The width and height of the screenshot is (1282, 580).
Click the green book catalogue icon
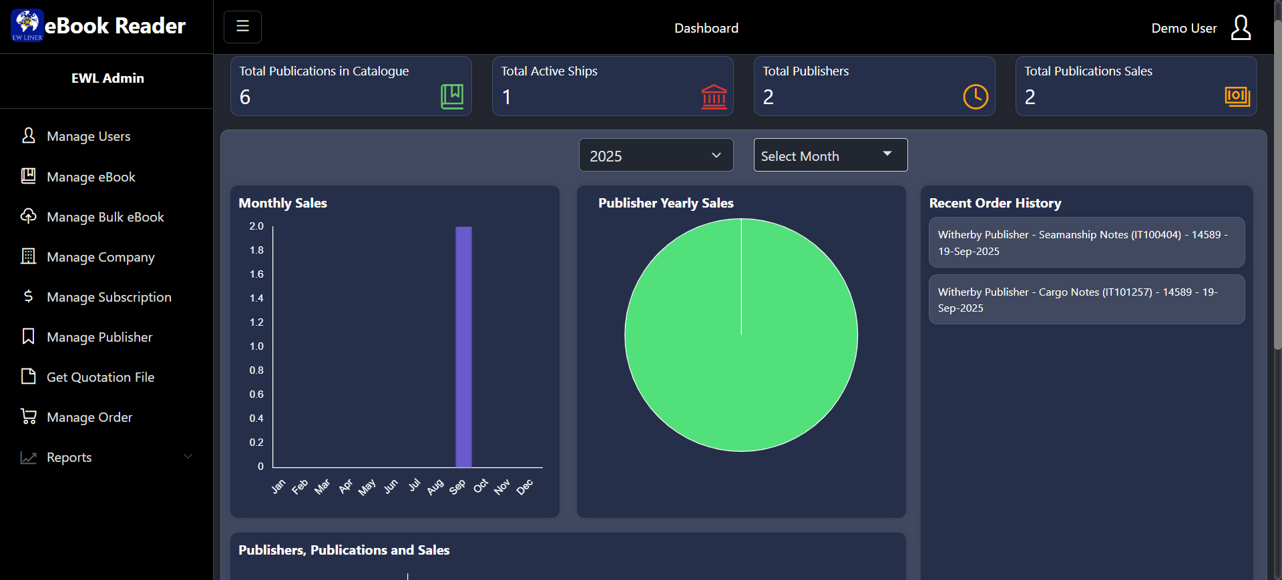coord(452,97)
